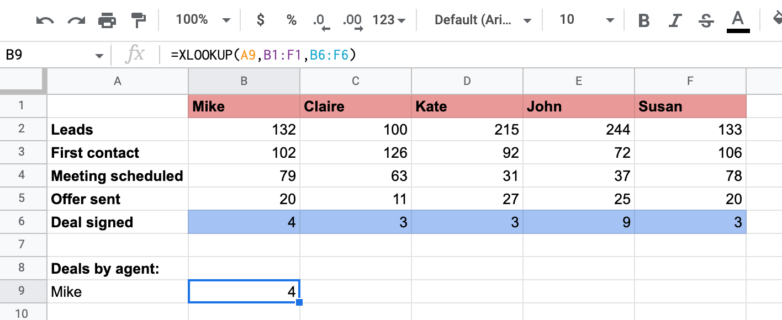Click the Redo arrow icon

(76, 20)
